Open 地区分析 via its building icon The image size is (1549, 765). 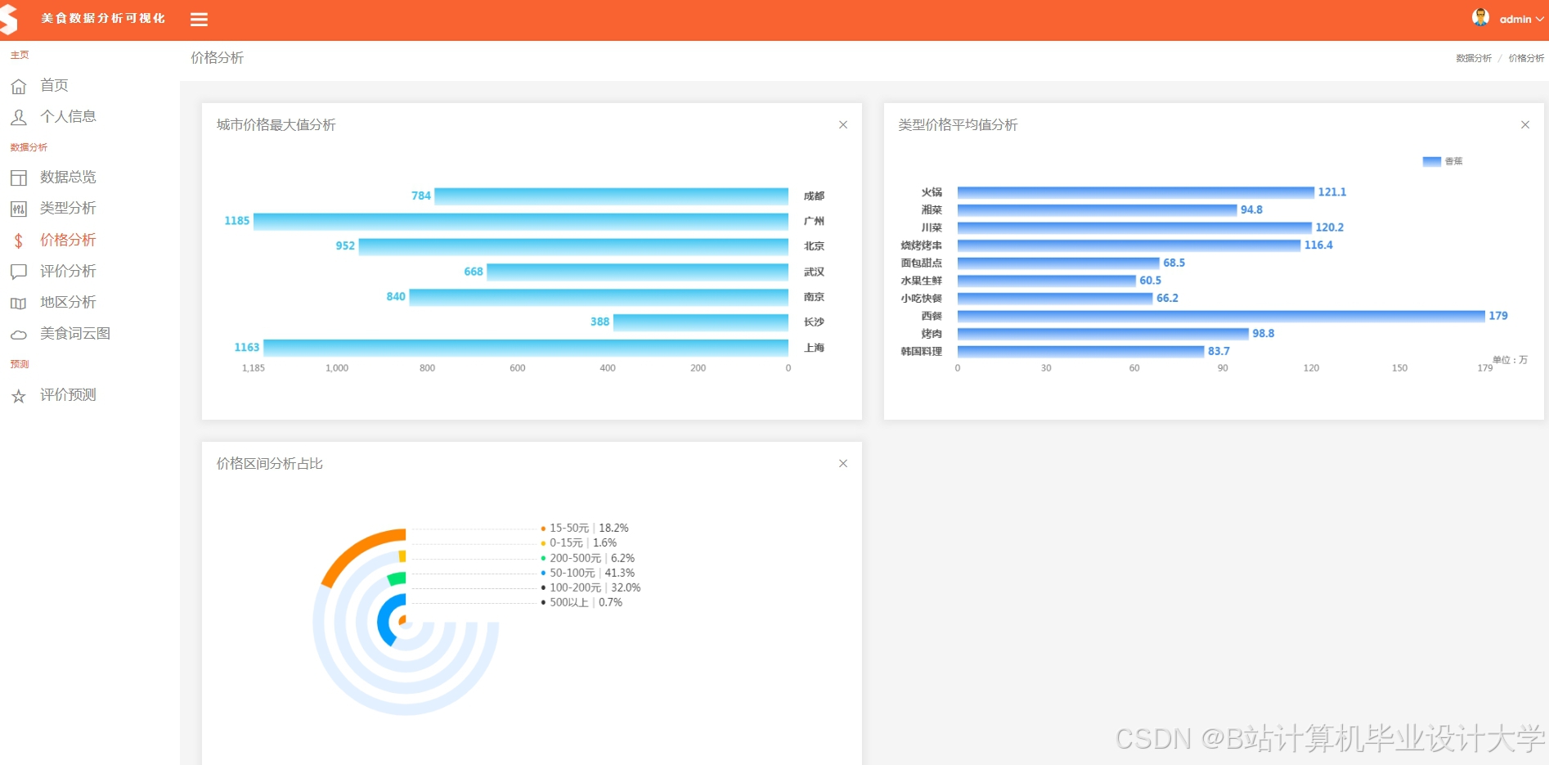(18, 302)
